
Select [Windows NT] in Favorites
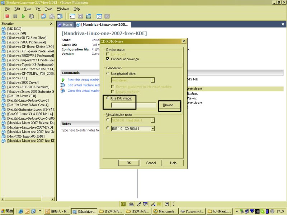click(17, 78)
